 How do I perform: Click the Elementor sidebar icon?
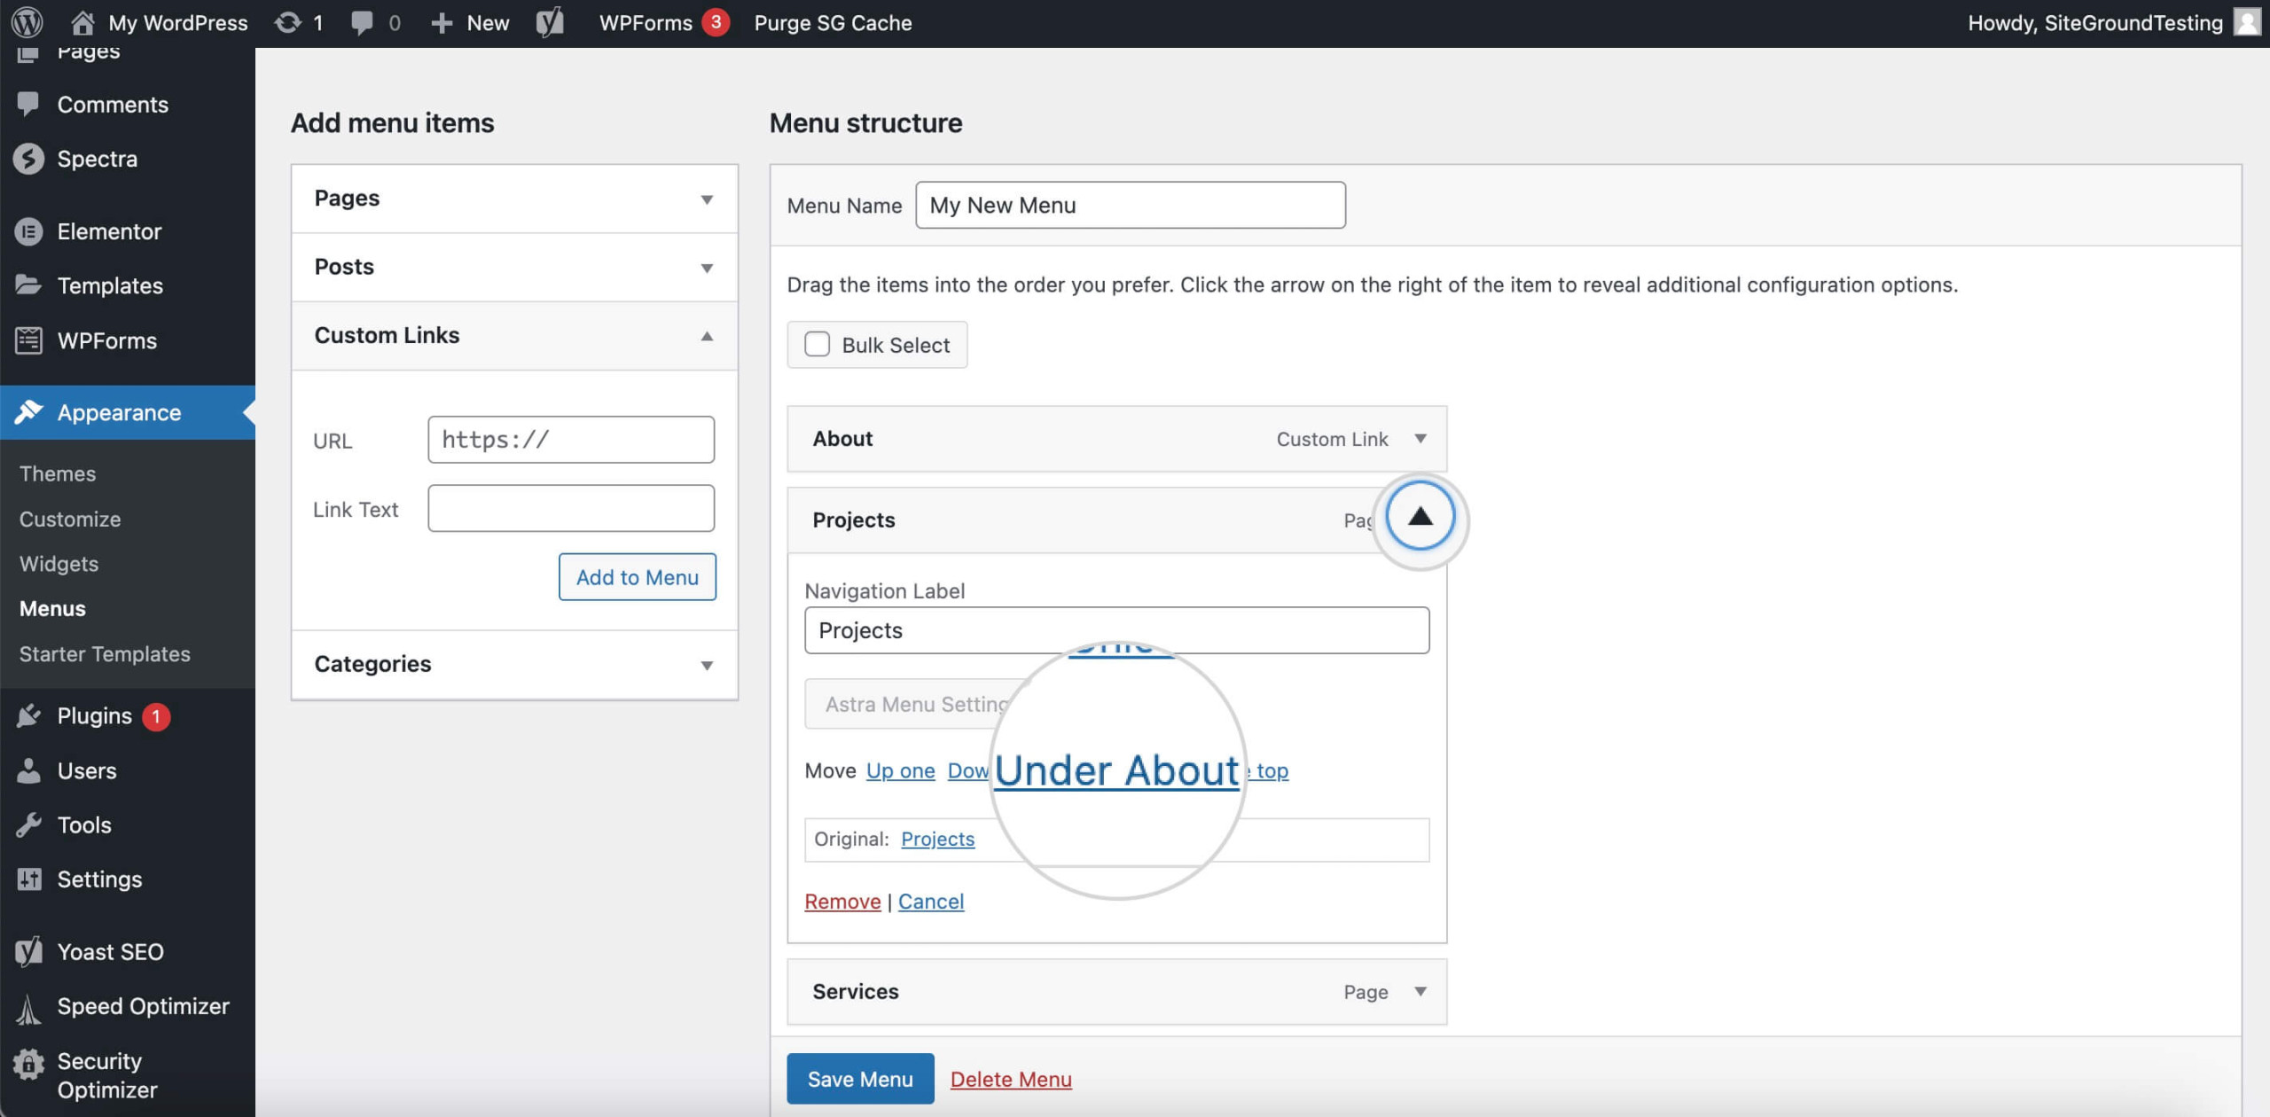click(28, 231)
